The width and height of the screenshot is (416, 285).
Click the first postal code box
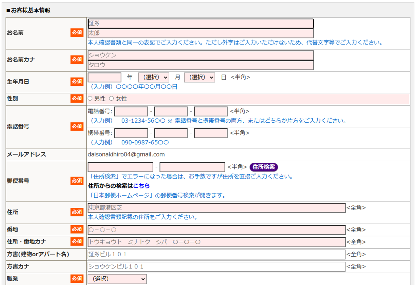(120, 167)
